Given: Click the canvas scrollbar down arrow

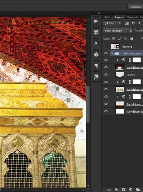Looking at the screenshot, I should coord(88,186).
